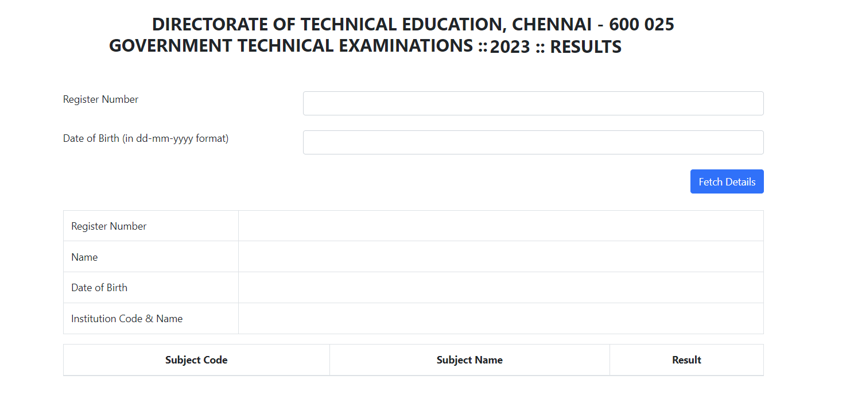Click the Institution Code & Name row label
The height and width of the screenshot is (410, 854).
click(x=127, y=319)
